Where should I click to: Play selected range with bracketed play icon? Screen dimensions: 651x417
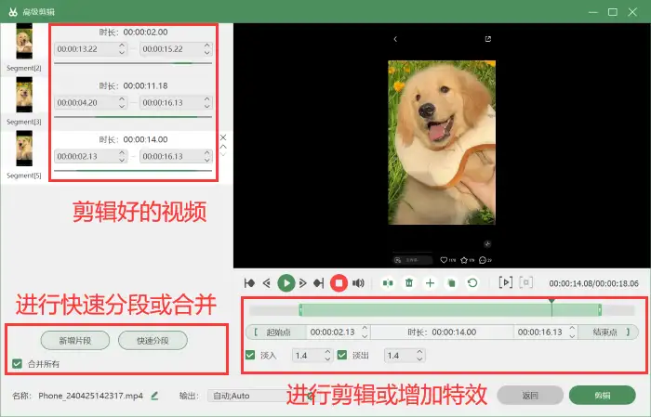(x=505, y=282)
